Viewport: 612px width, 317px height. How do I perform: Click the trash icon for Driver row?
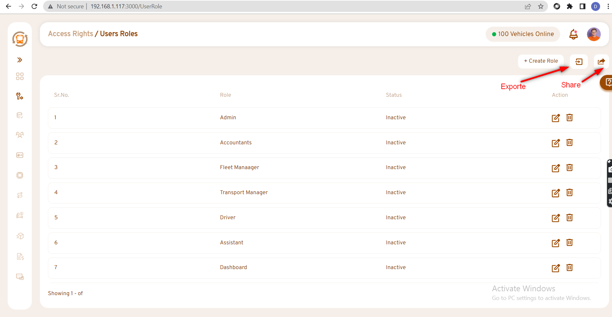pyautogui.click(x=569, y=218)
